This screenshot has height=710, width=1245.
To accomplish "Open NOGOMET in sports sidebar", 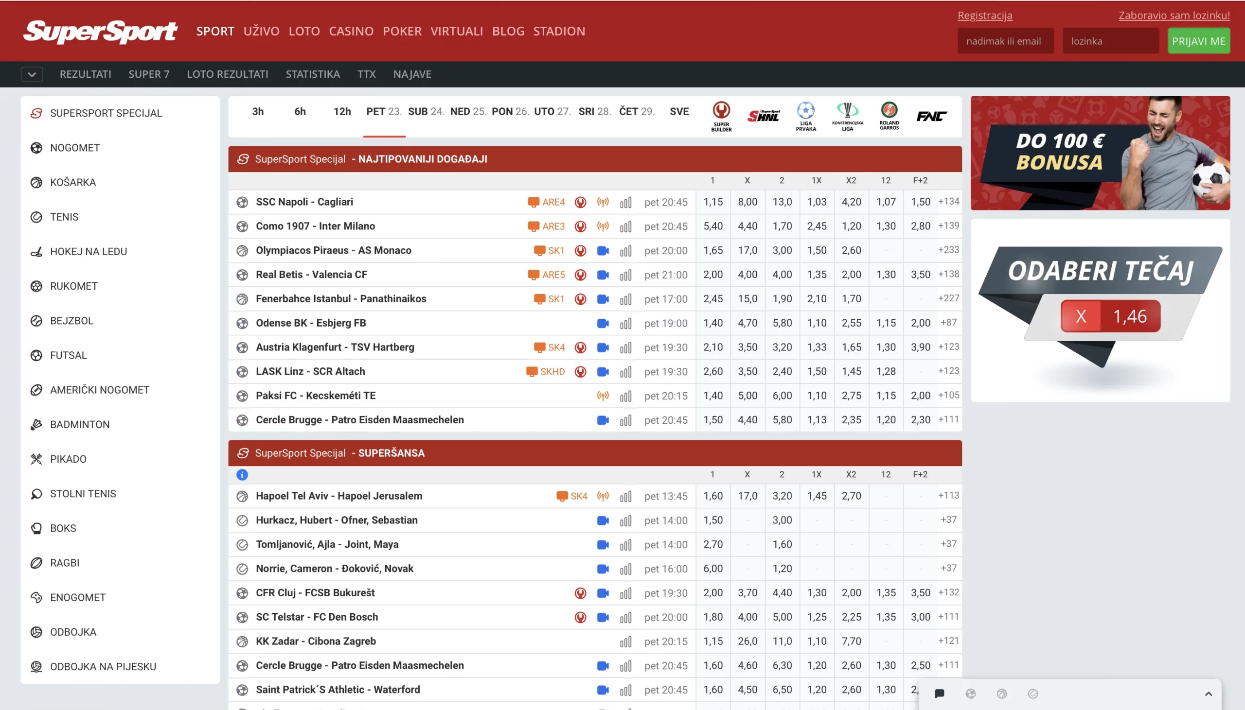I will [x=120, y=148].
